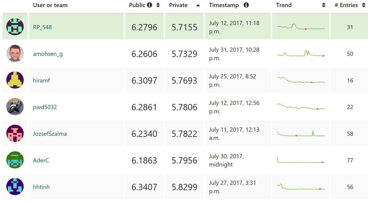Toggle Private column sort arrow
Viewport: 368px width, 203px height.
pos(198,5)
